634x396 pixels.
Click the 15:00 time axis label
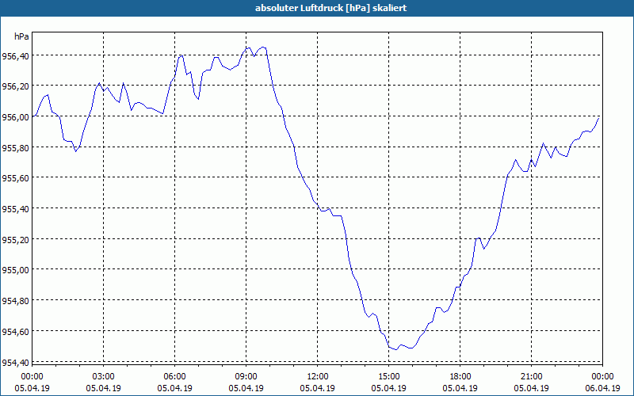point(389,377)
